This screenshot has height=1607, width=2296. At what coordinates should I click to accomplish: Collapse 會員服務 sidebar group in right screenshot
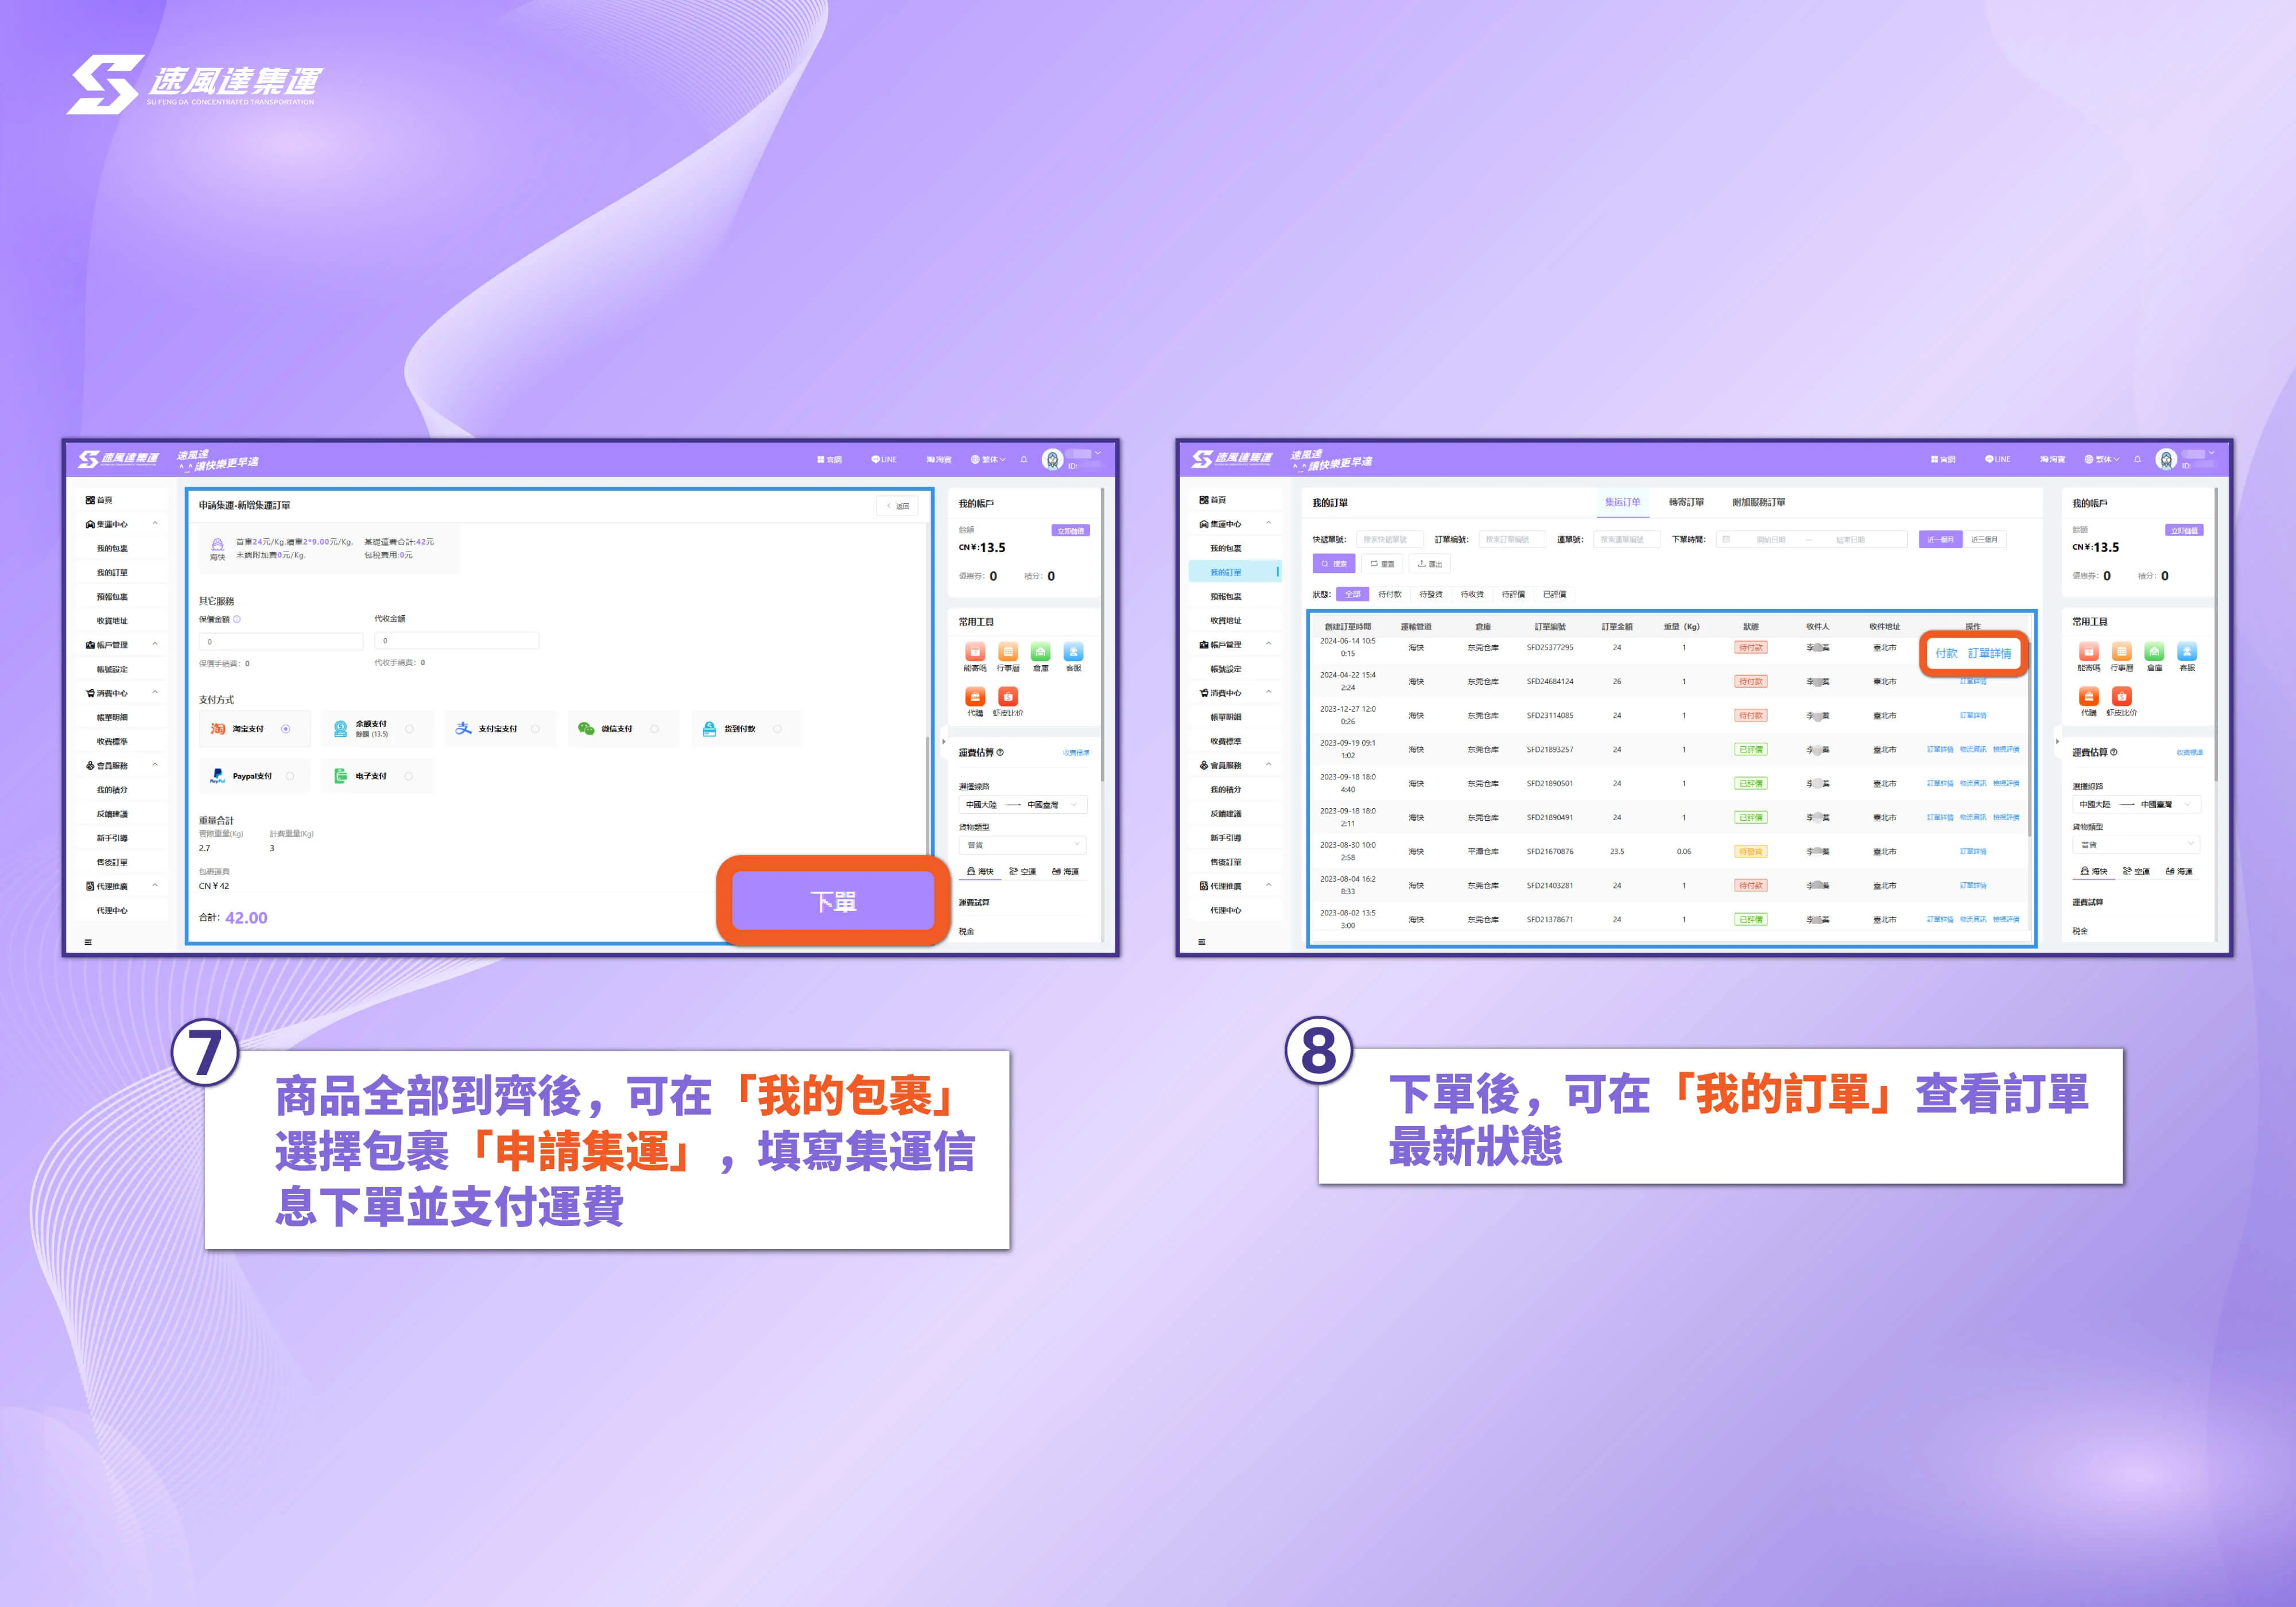click(x=1269, y=765)
